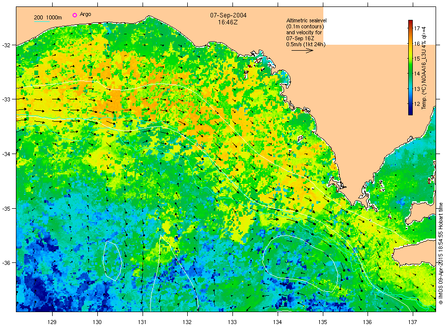This screenshot has width=447, height=328.
Task: Click the '-32' latitude axis label
Action: point(5,45)
